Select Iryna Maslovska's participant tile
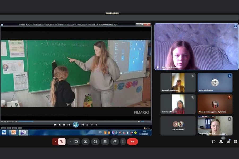Image resolution: width=239 pixels, height=159 pixels. pyautogui.click(x=215, y=83)
